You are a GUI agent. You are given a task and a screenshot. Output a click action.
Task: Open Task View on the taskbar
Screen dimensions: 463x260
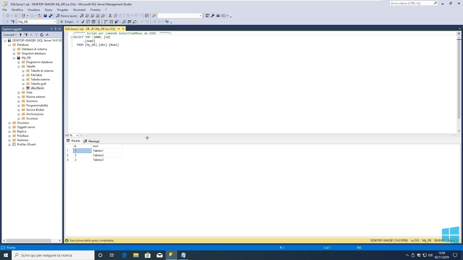[x=112, y=255]
